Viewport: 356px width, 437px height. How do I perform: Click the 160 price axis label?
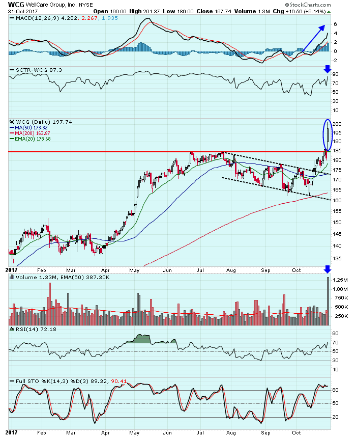[337, 200]
